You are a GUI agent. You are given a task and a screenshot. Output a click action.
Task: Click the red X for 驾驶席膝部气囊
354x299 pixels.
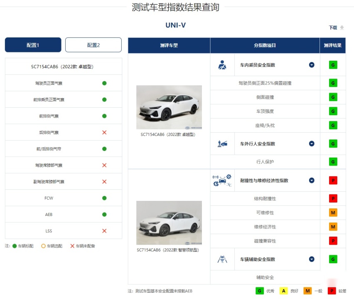click(104, 165)
